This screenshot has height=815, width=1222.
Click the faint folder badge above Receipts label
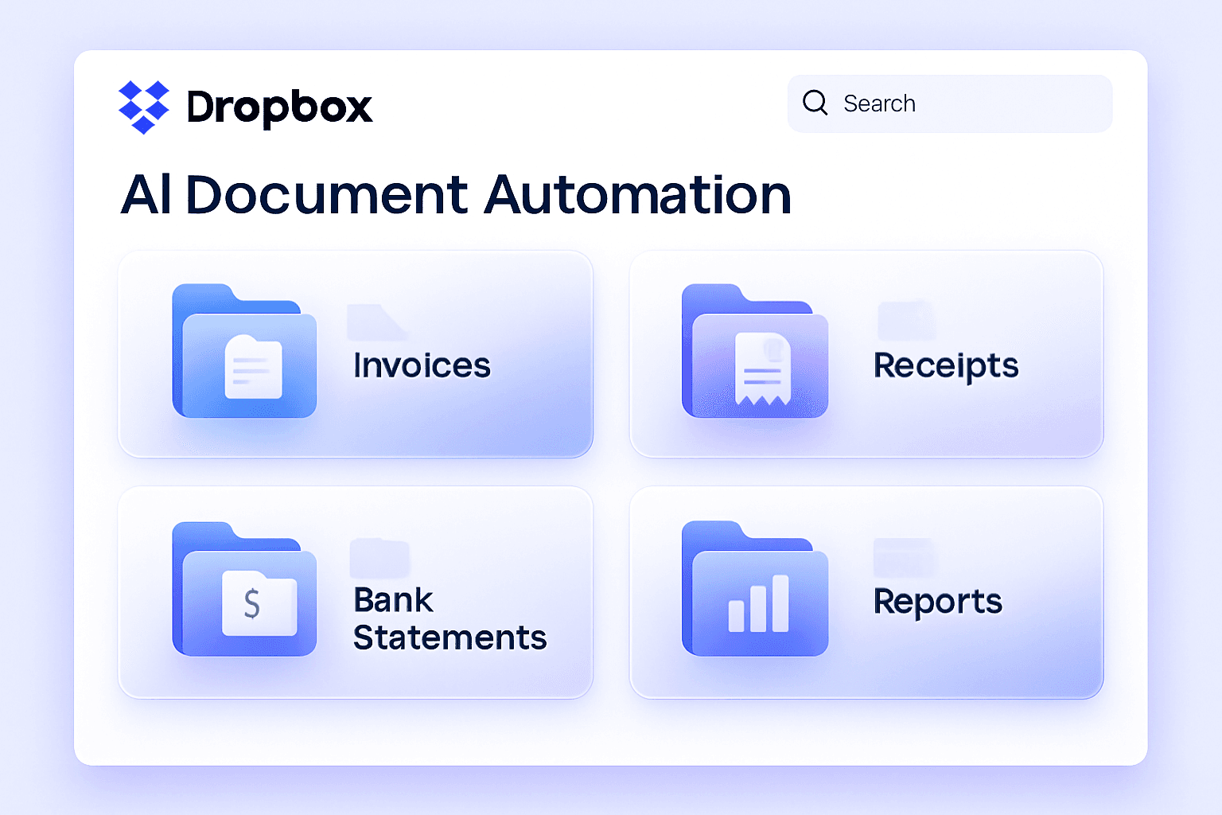tap(906, 320)
